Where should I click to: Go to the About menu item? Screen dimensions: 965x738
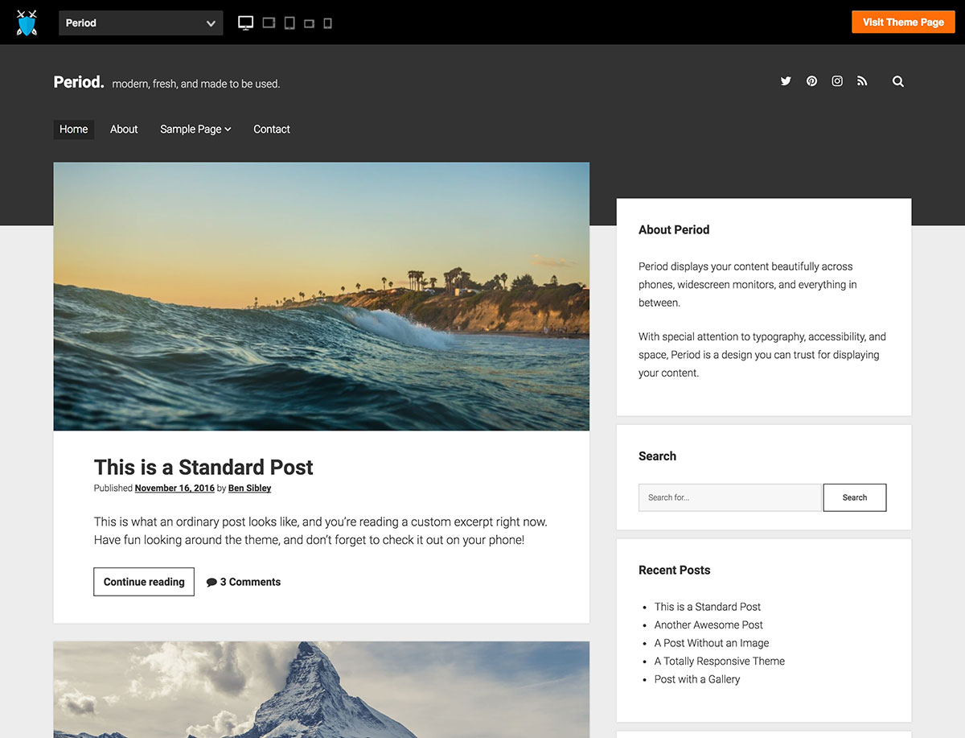tap(124, 130)
